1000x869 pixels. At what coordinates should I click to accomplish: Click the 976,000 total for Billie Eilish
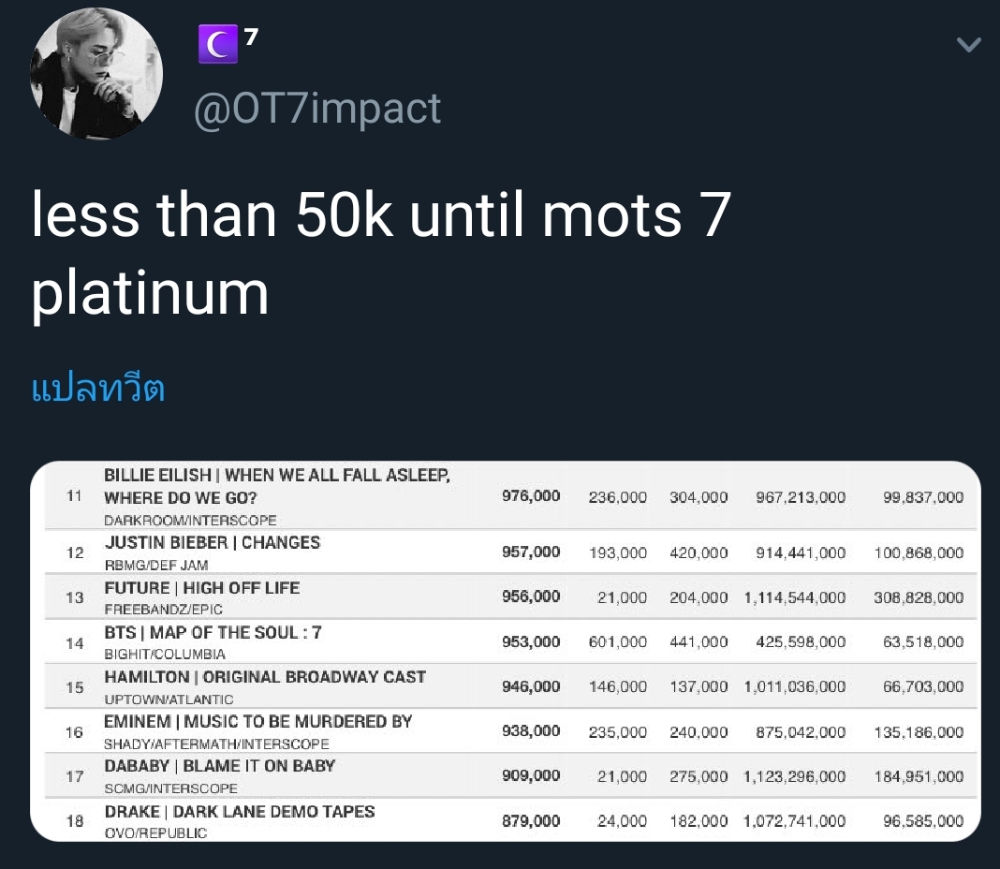coord(531,495)
